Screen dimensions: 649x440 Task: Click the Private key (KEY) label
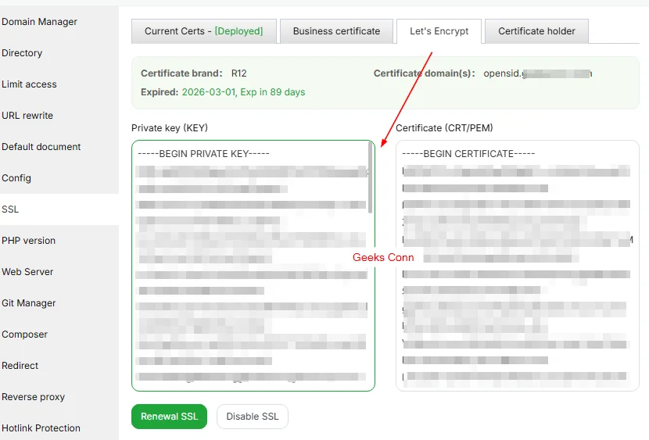click(x=170, y=128)
